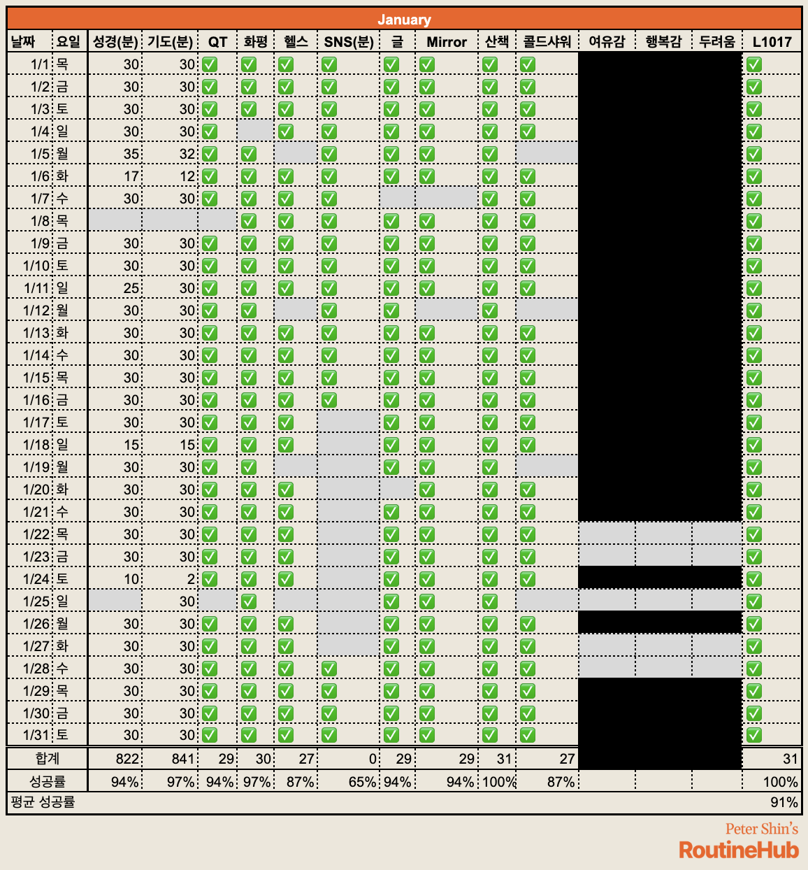The height and width of the screenshot is (870, 808).
Task: Select the 콜드샤워 checkmark on 1/10
Action: (528, 265)
